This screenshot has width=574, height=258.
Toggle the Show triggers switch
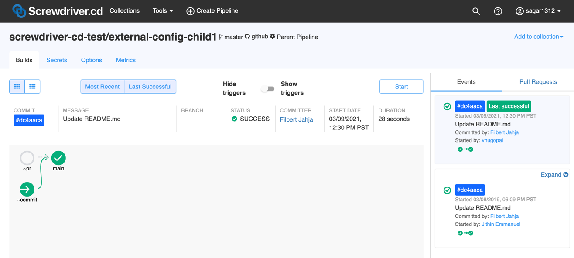coord(268,89)
